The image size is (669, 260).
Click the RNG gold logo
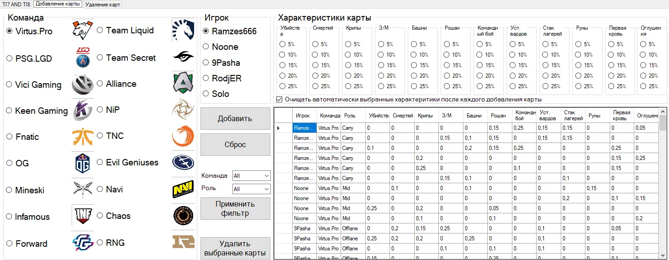[183, 242]
